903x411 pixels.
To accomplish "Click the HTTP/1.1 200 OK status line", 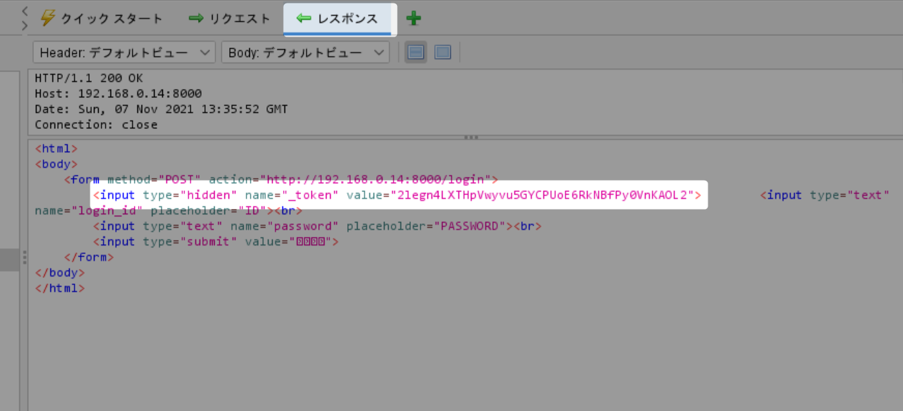I will 89,78.
